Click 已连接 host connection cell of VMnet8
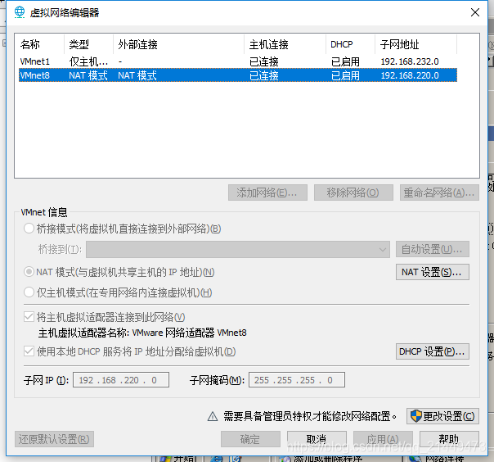 tap(264, 75)
